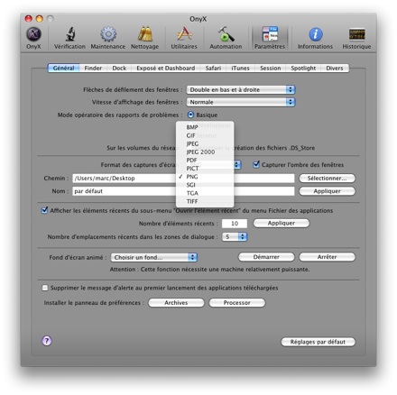Click the Nombre d'éléments récents field
Viewport: 397px width, 395px height.
[235, 224]
